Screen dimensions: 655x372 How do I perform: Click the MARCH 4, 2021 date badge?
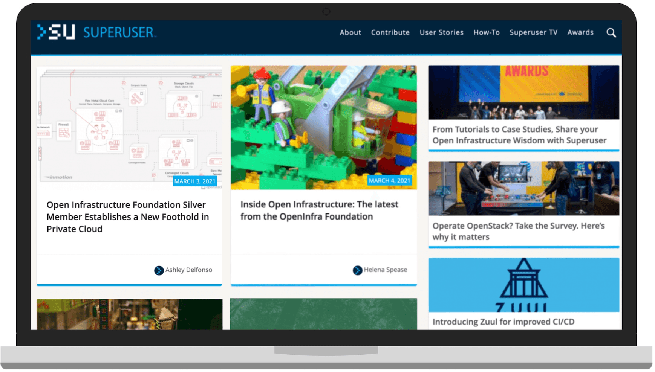[x=389, y=181]
